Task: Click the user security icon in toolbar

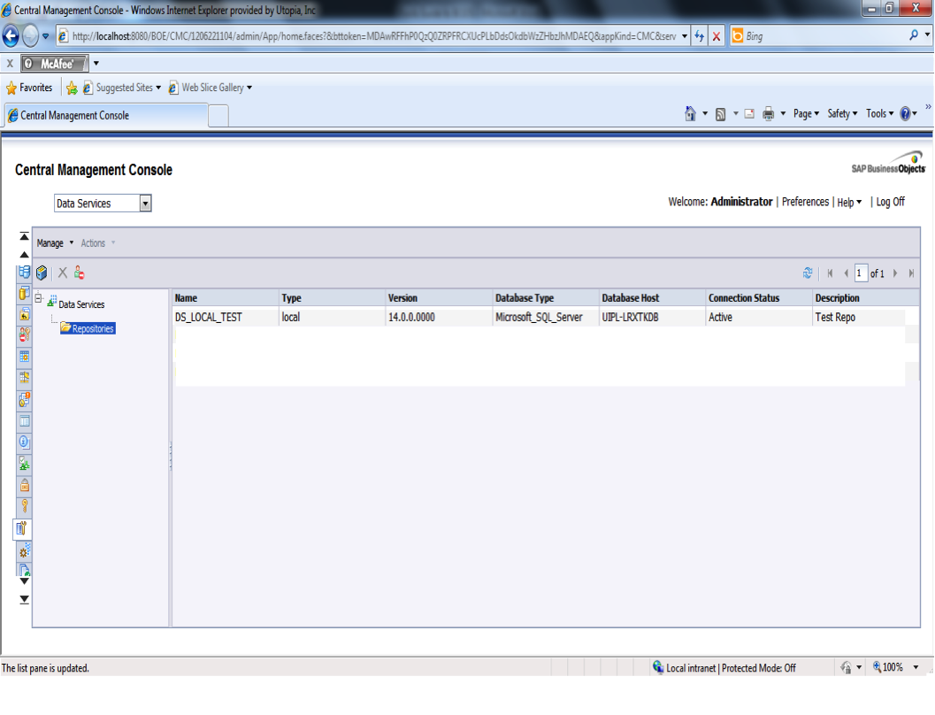Action: coord(80,273)
